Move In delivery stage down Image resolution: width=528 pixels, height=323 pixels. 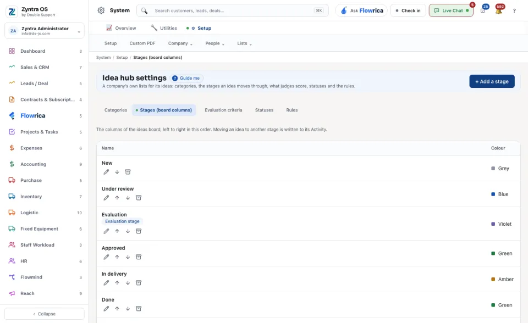tap(128, 283)
